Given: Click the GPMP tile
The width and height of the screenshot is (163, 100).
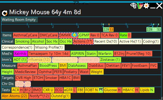Looking at the screenshot, I should coord(84,35).
